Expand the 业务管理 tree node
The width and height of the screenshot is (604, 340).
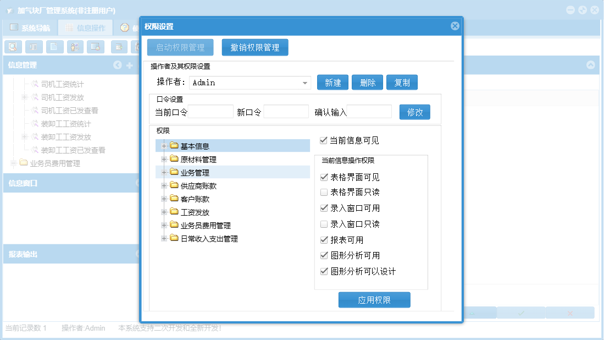click(164, 172)
